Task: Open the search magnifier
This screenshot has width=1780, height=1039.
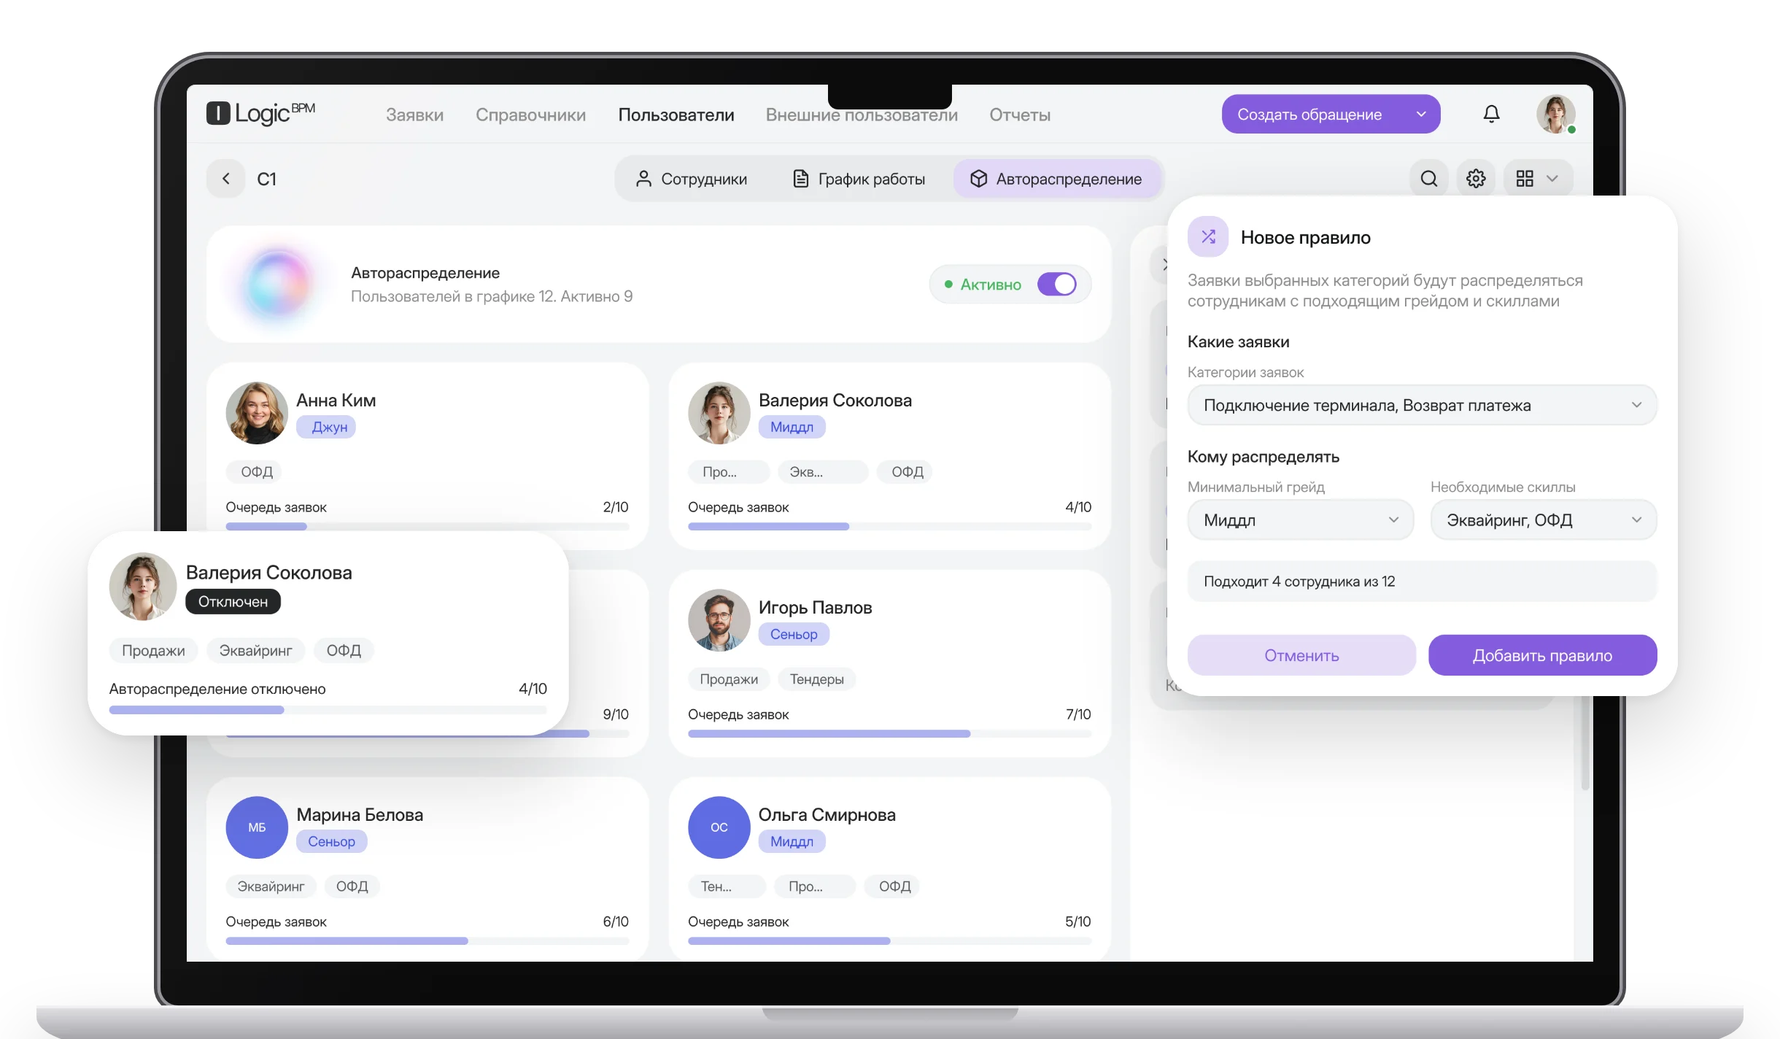Action: pyautogui.click(x=1428, y=179)
